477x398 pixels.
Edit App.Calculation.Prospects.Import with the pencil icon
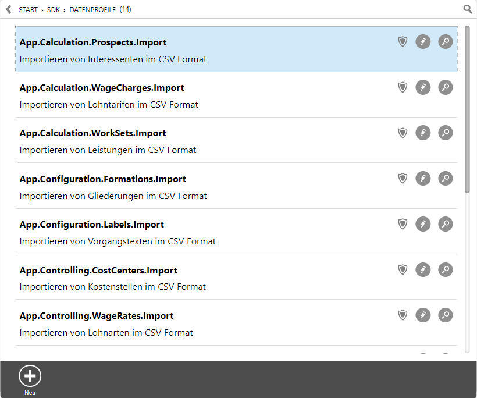423,42
